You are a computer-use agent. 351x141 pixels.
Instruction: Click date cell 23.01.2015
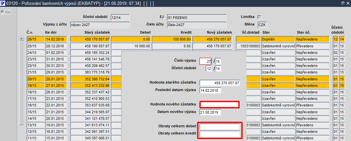coord(56,99)
